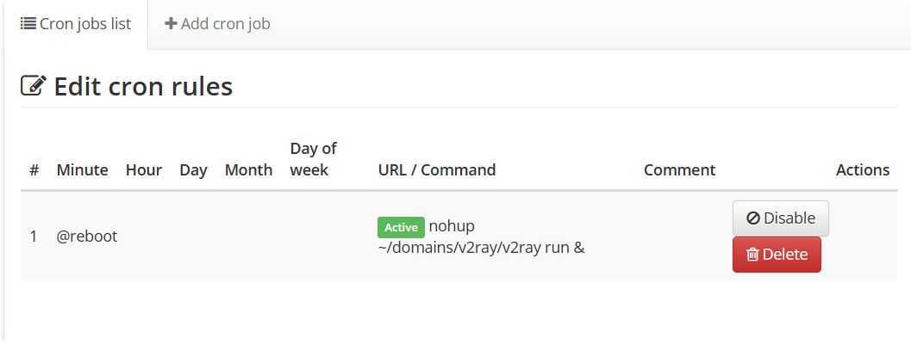The width and height of the screenshot is (911, 344).
Task: Click row number 1 in table
Action: tap(34, 236)
